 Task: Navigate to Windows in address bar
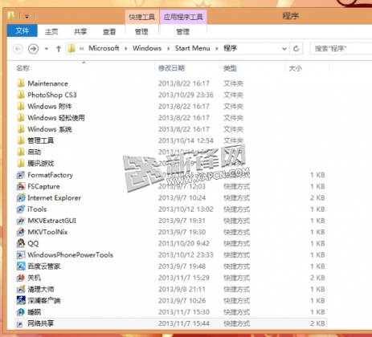coord(147,48)
